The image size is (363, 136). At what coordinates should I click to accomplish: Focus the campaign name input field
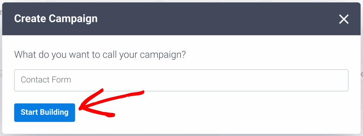pos(181,80)
